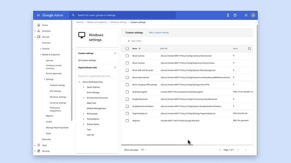Open Company owned inventory in sidebar
Viewport: 291px width, 163px height.
click(54, 67)
